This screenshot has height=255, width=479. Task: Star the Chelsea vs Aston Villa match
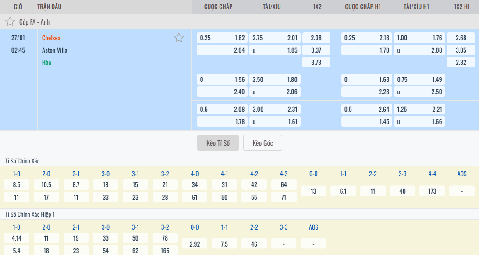[178, 38]
